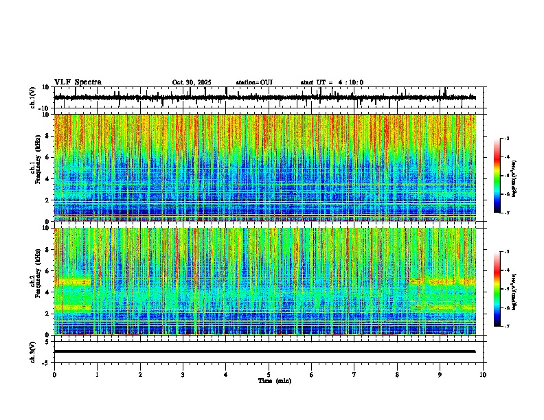This screenshot has height=420, width=544.
Task: Click the ch.1 color bar log(PSD) label
Action: 514,178
